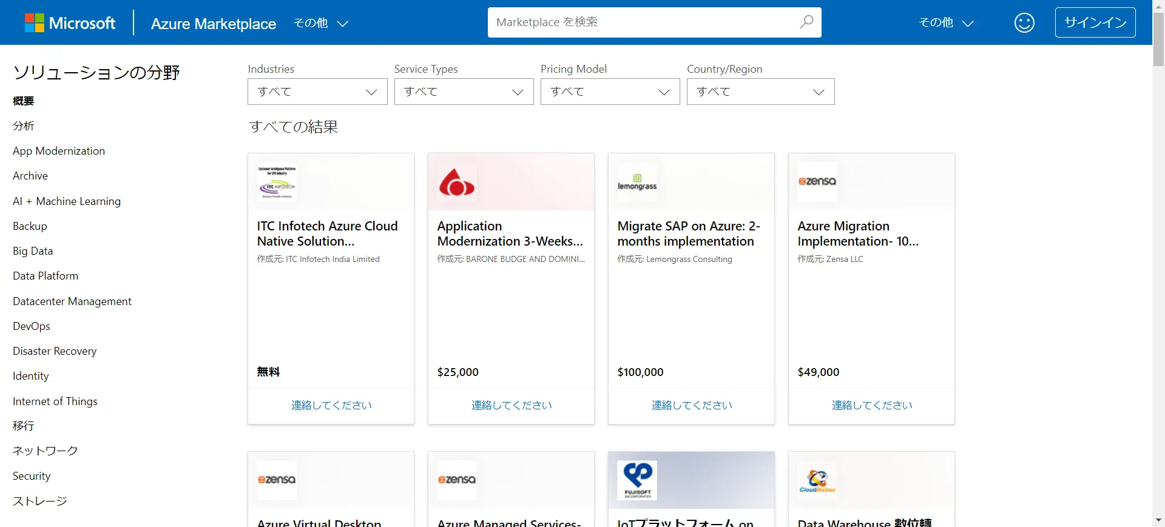Screen dimensions: 1165x527
Task: Click the Azure Marketplace header link
Action: [x=214, y=24]
